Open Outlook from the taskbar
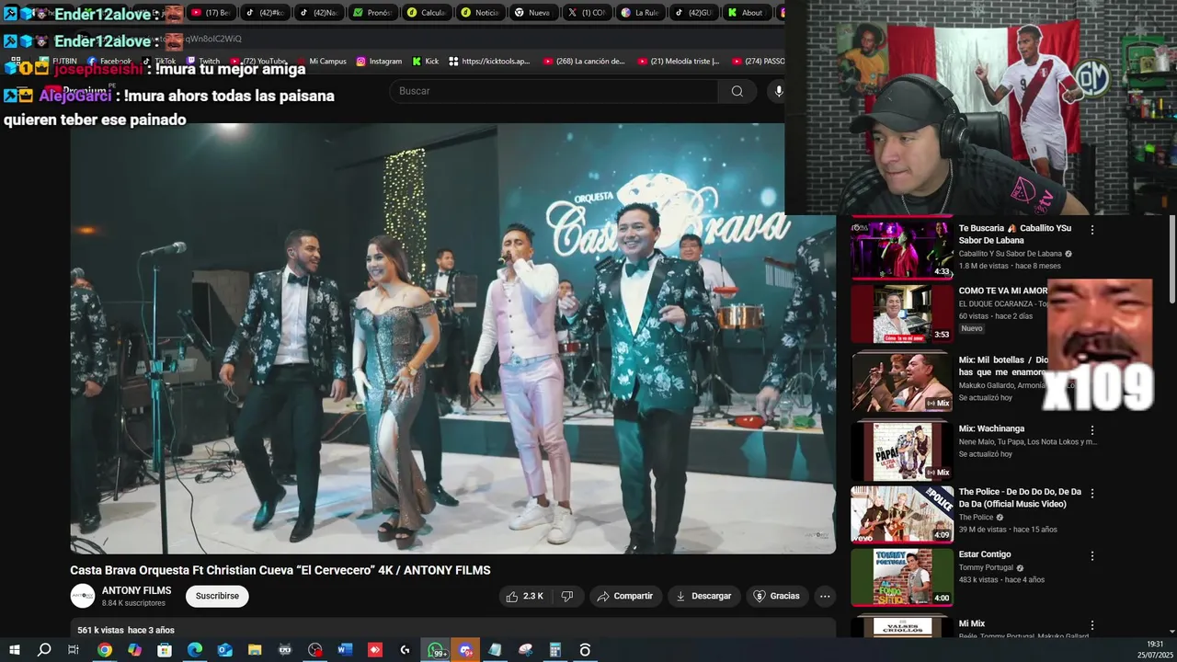 click(x=224, y=650)
